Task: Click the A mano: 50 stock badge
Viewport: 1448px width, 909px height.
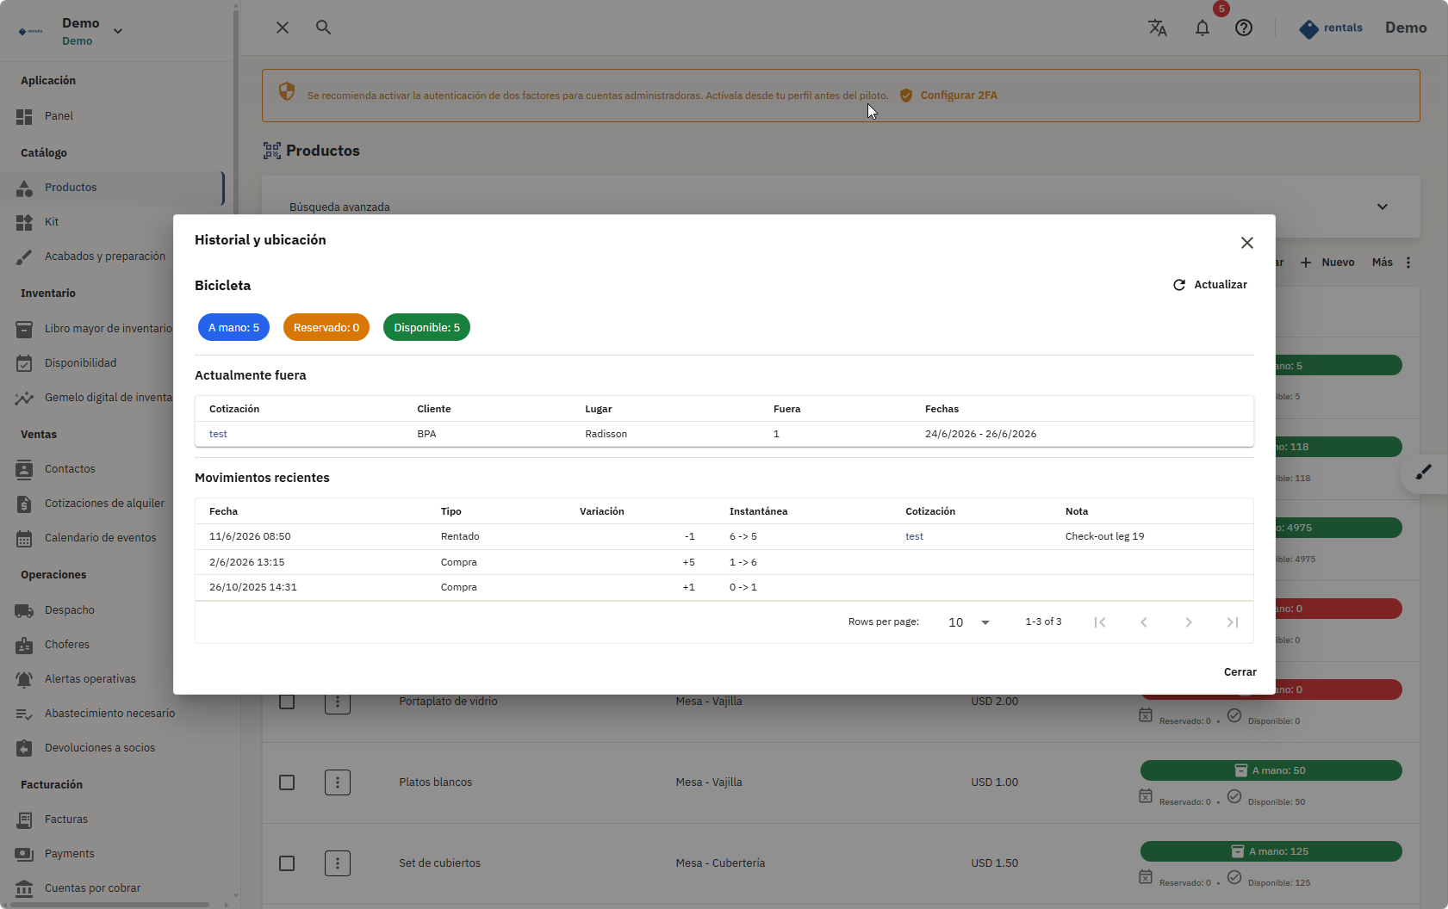Action: click(x=1271, y=770)
